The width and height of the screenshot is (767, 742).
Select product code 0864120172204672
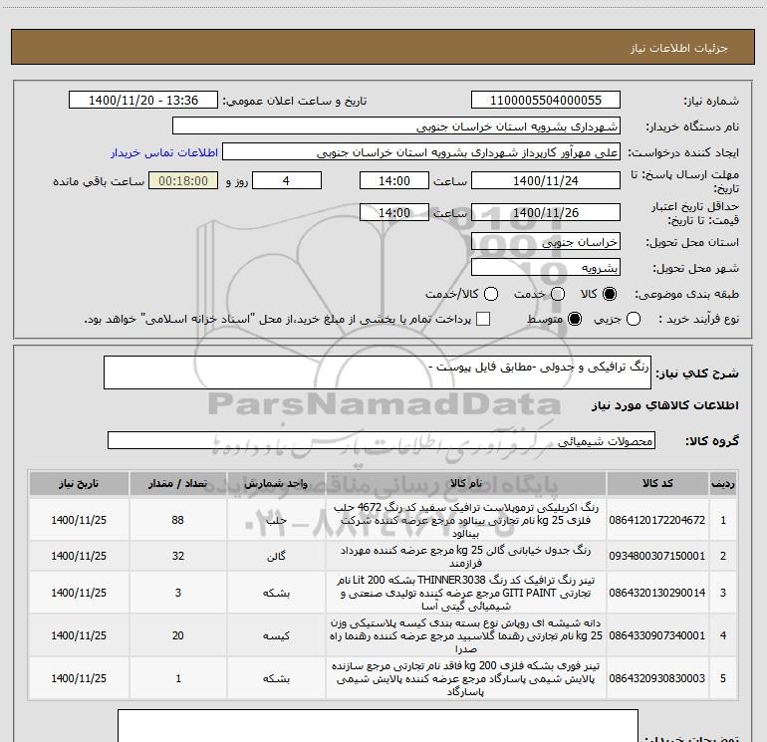(657, 520)
